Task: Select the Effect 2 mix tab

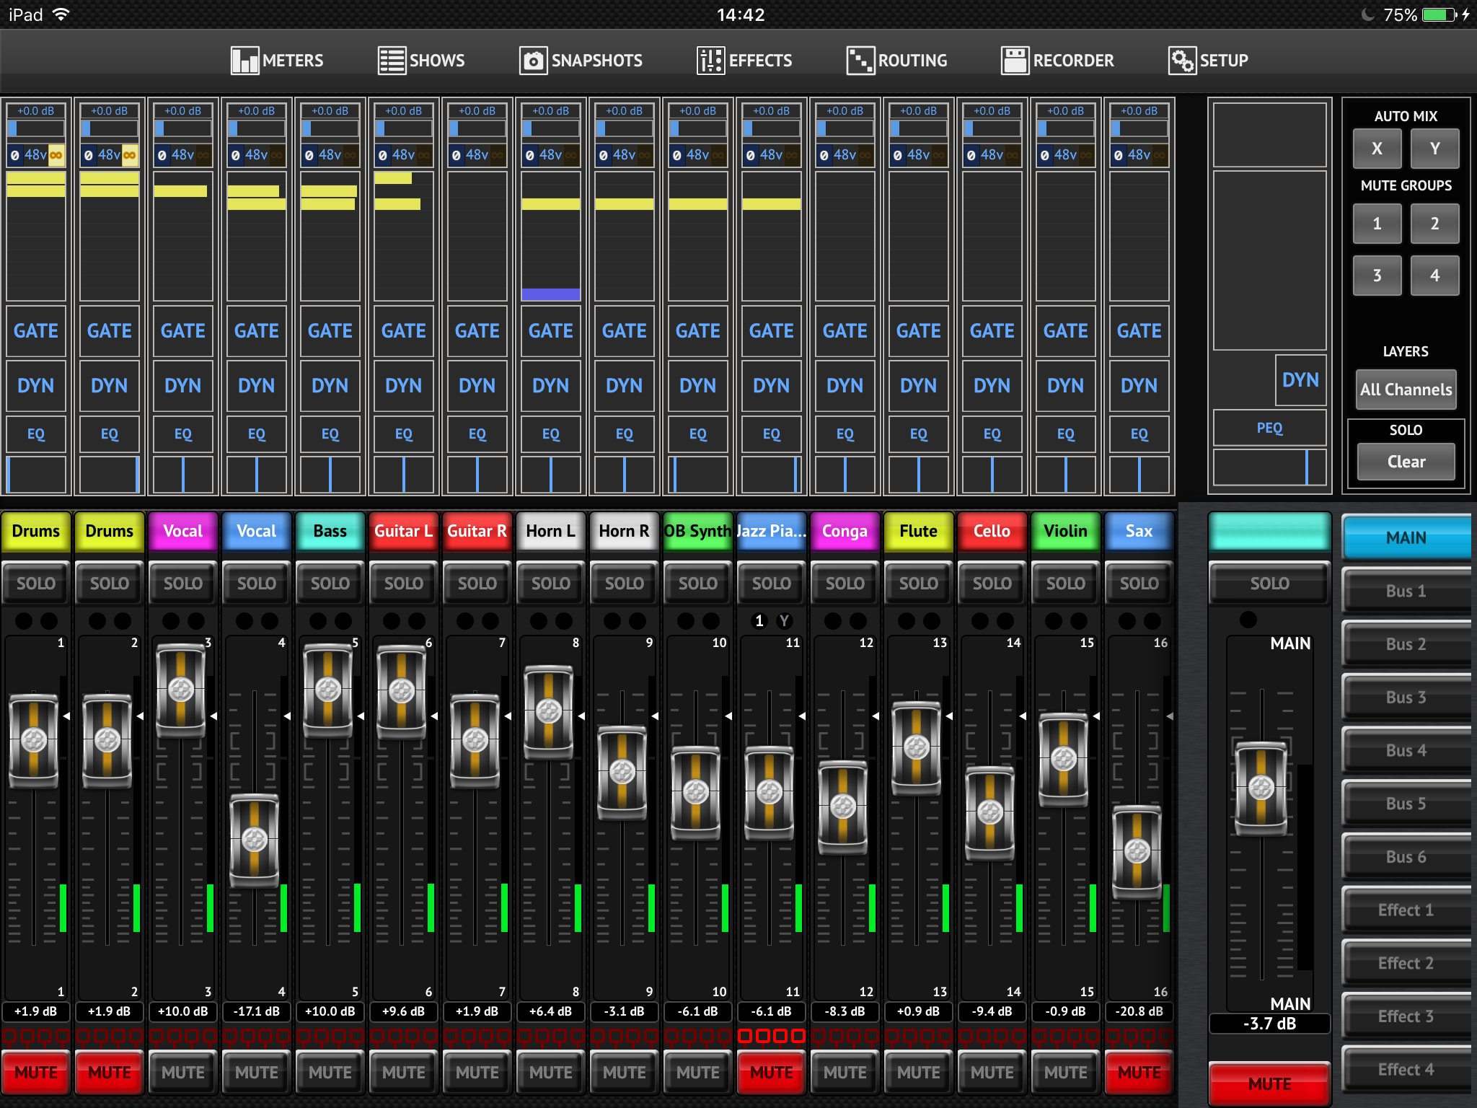Action: click(x=1406, y=963)
